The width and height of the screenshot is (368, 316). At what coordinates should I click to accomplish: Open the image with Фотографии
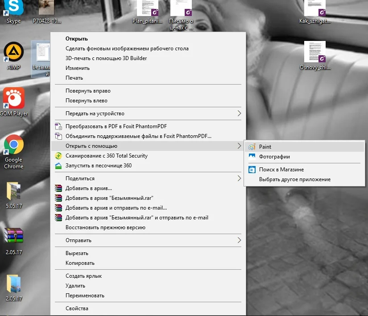pos(304,157)
